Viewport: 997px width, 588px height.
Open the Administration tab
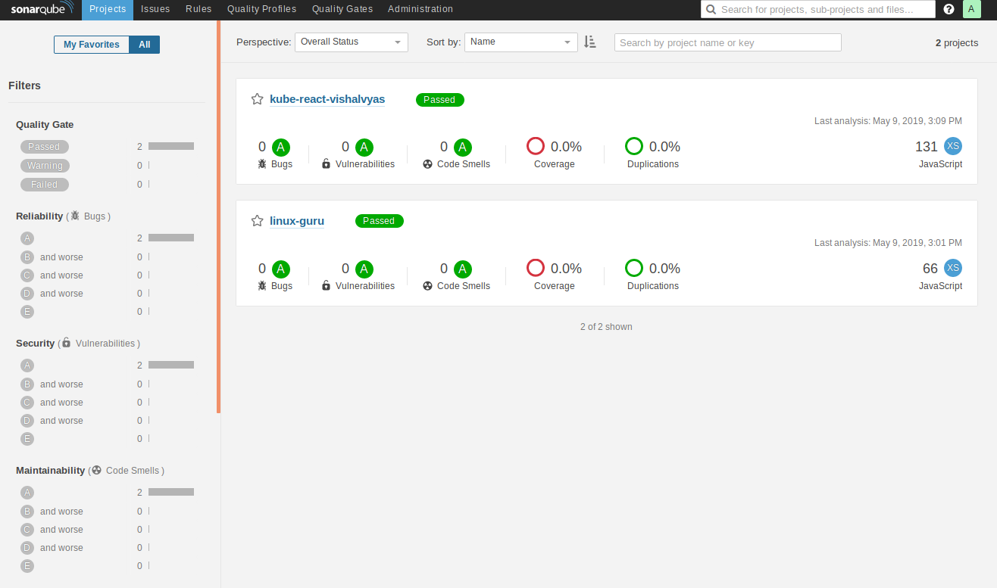pos(420,10)
